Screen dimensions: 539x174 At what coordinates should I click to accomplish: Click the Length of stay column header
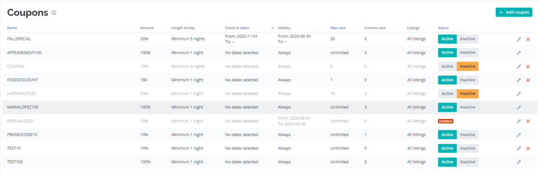(x=183, y=28)
